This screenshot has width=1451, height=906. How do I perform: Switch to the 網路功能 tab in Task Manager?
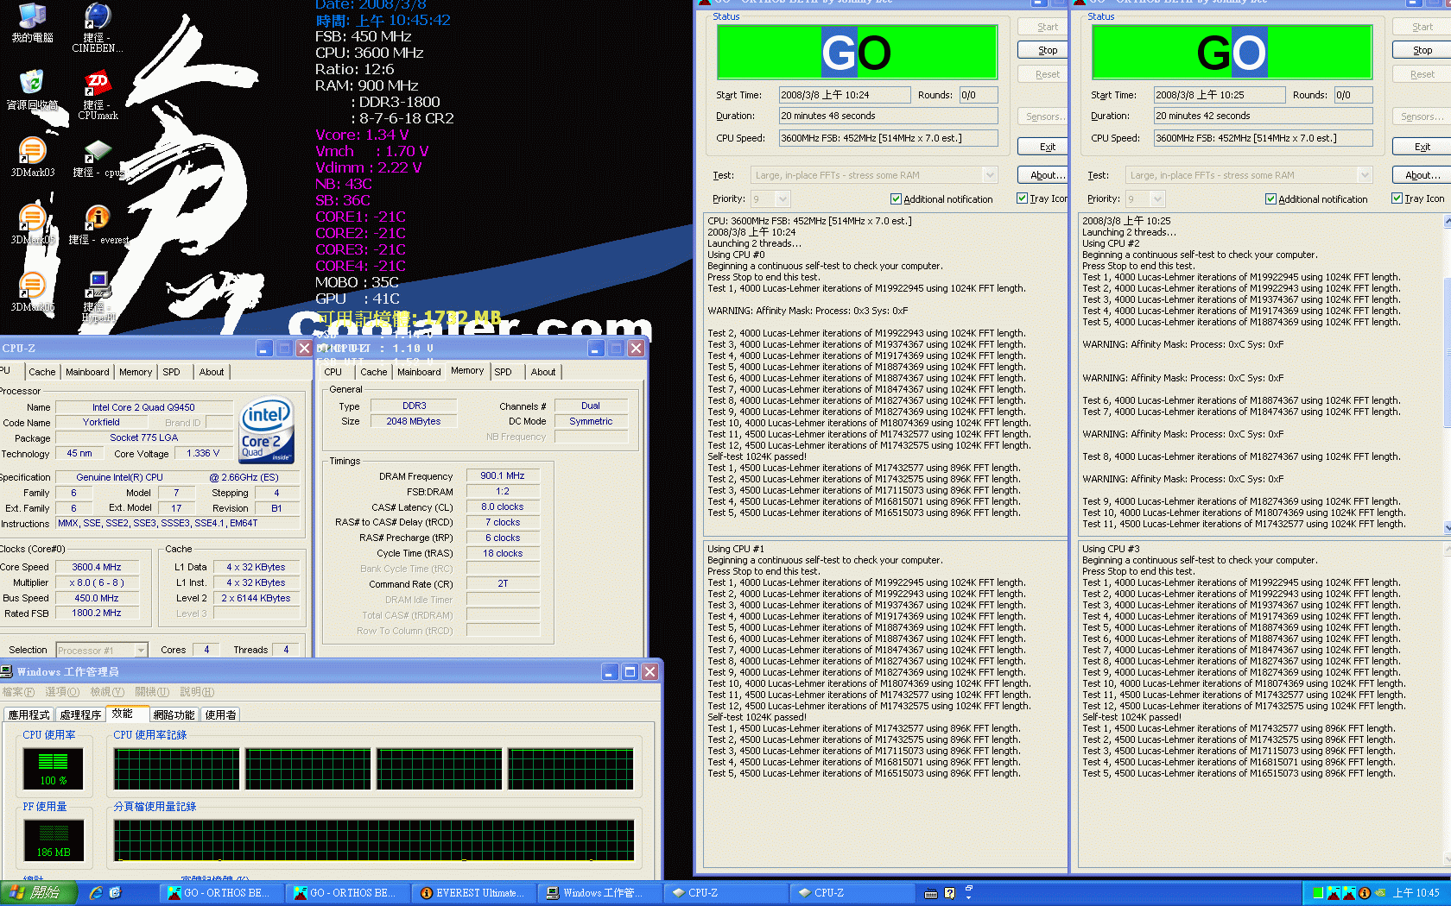click(x=174, y=714)
